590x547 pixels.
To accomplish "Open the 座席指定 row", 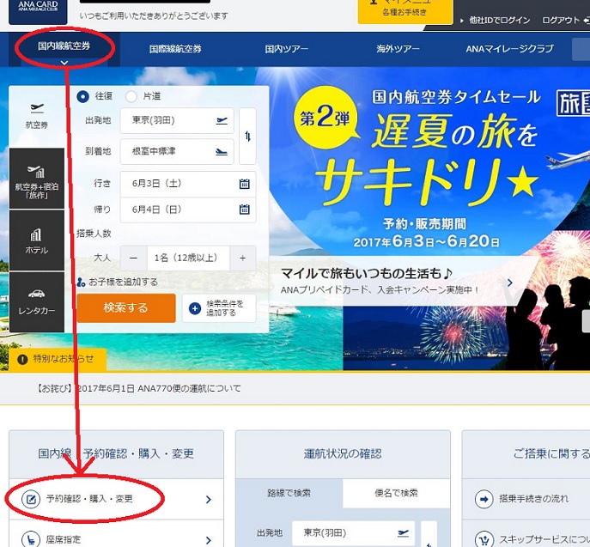I will [x=116, y=534].
